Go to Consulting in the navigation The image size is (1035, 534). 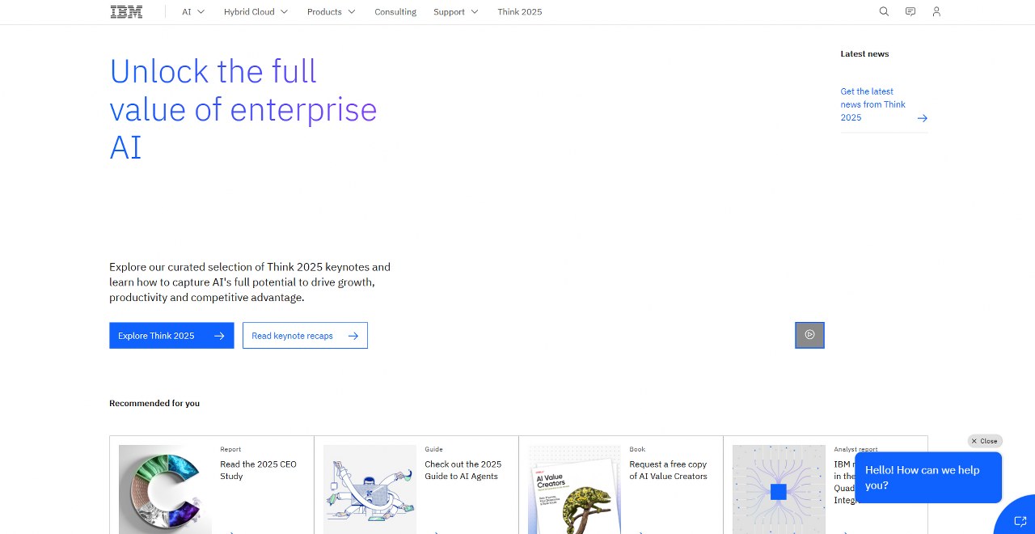pyautogui.click(x=395, y=11)
